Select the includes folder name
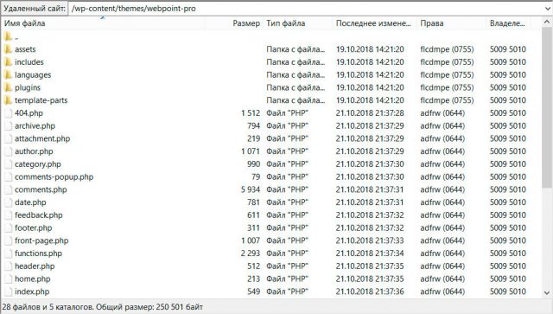This screenshot has width=553, height=314. 29,61
